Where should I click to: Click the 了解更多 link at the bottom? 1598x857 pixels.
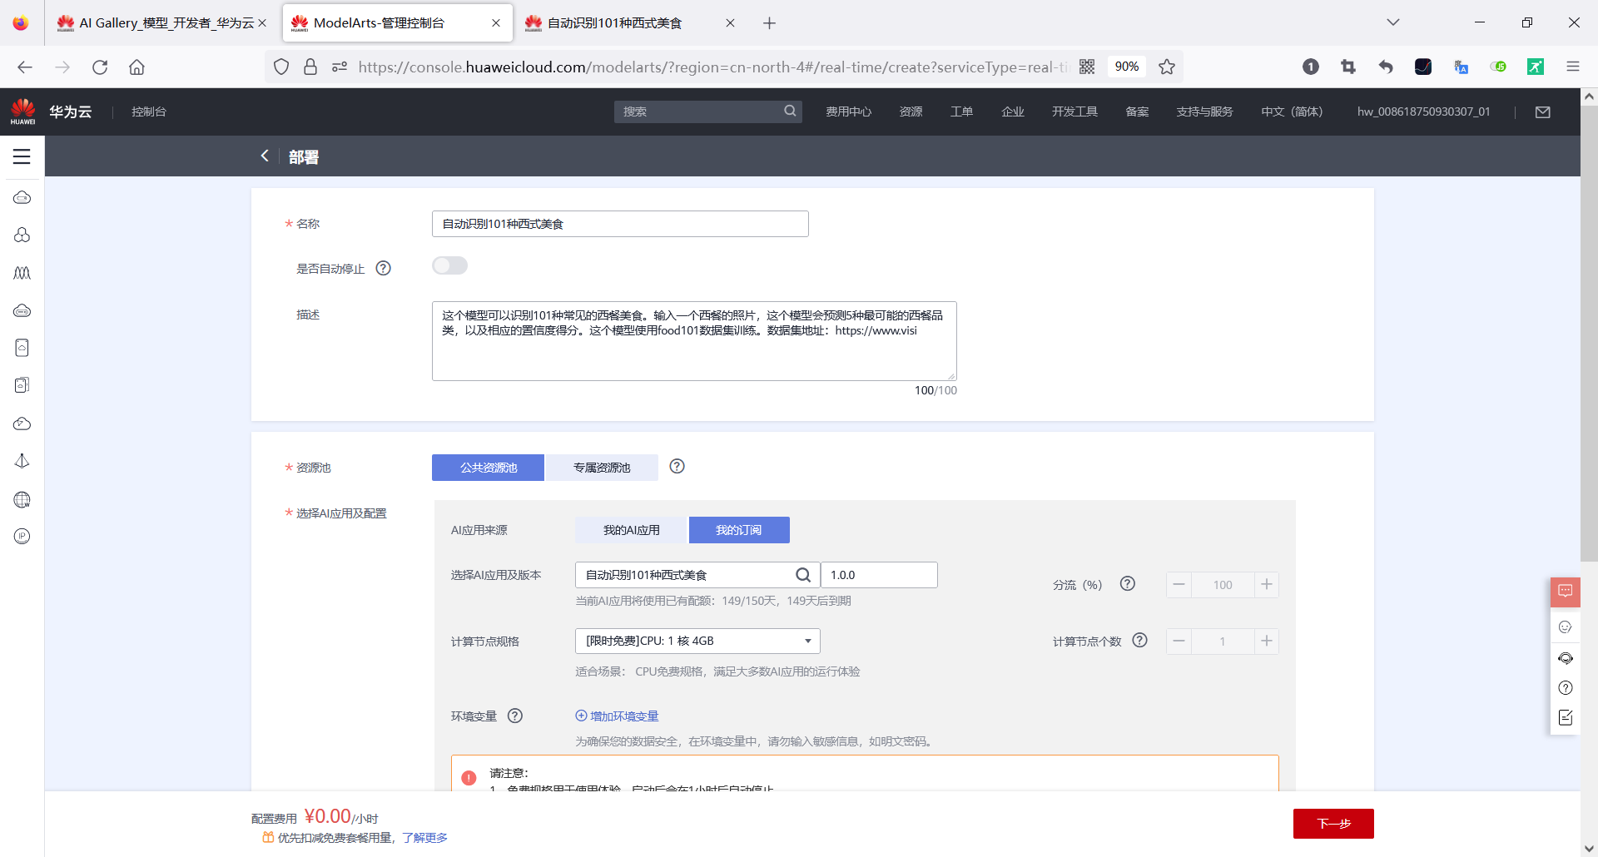click(424, 838)
